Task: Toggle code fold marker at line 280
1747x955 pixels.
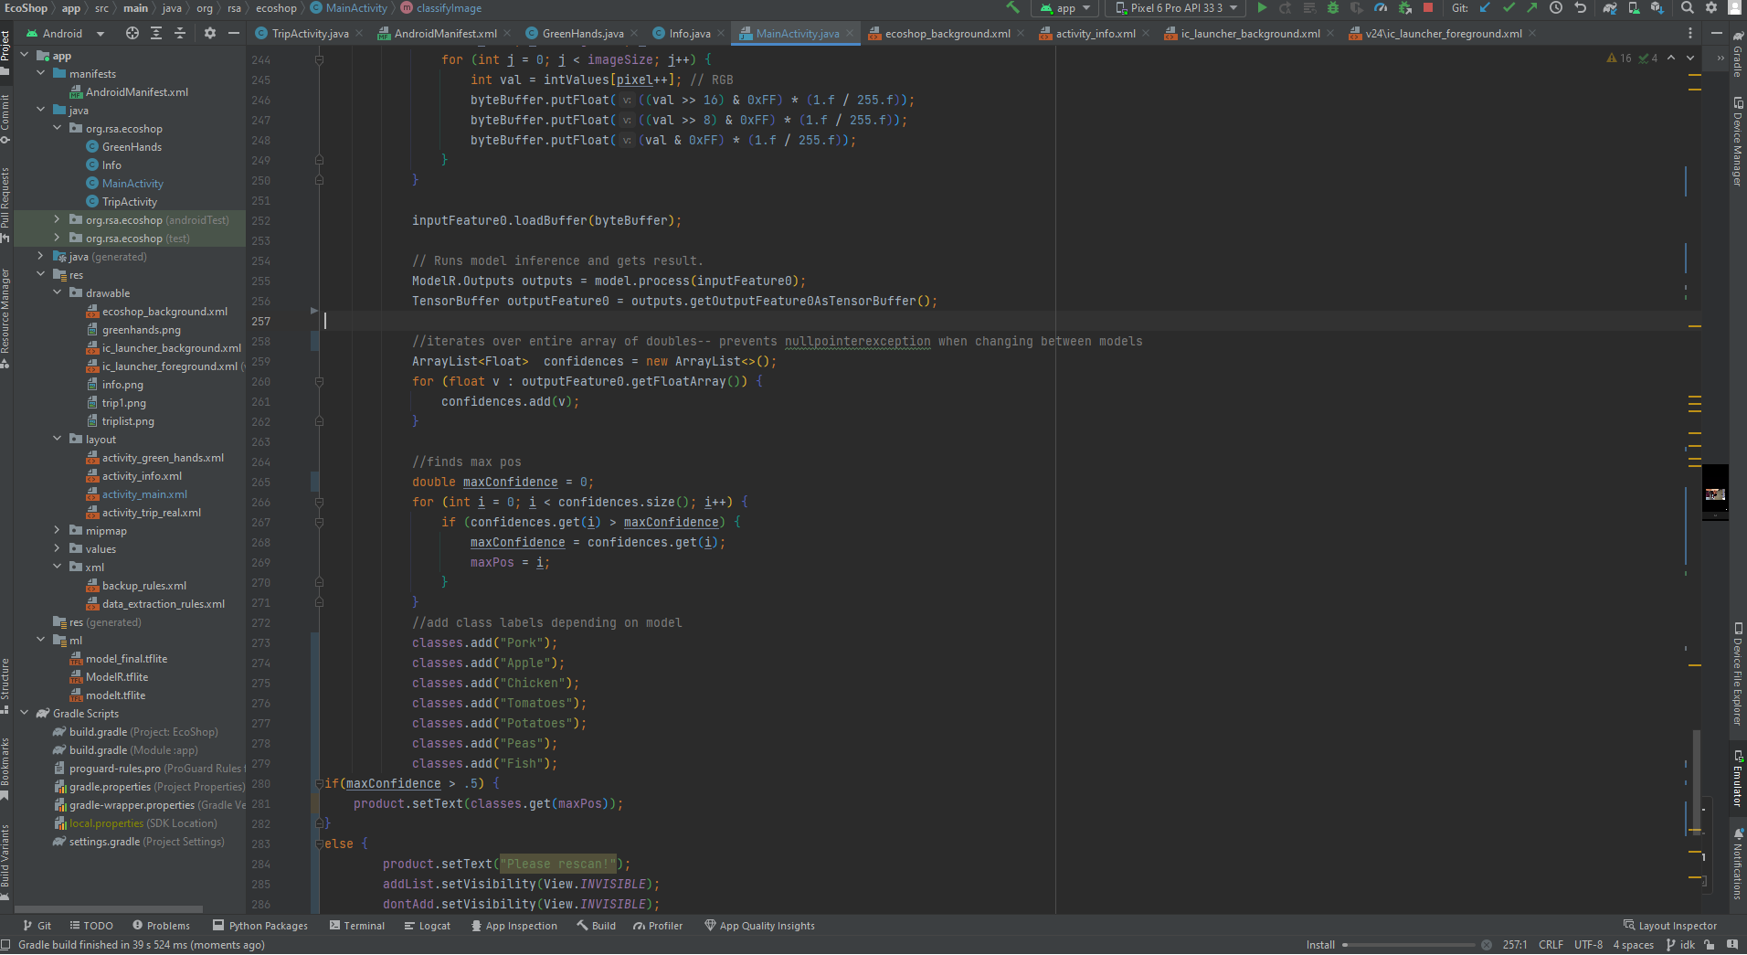Action: (319, 784)
